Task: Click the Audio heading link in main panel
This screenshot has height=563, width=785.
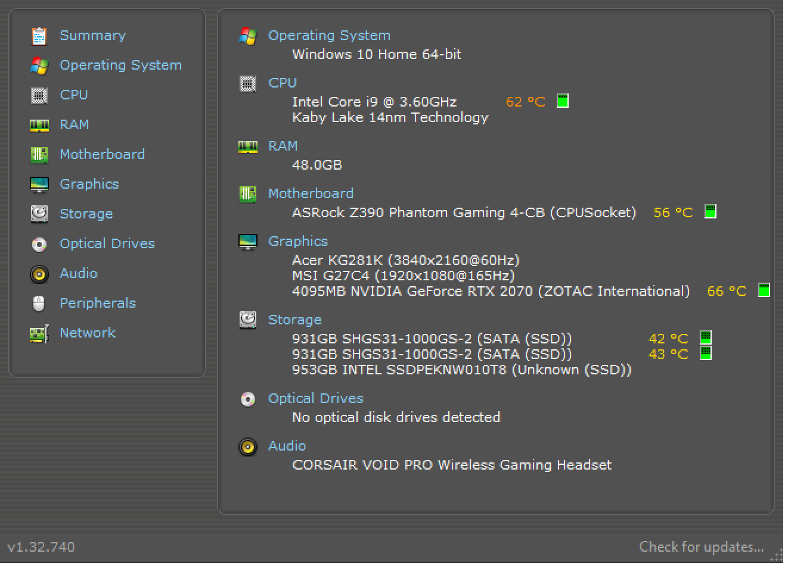Action: tap(287, 446)
